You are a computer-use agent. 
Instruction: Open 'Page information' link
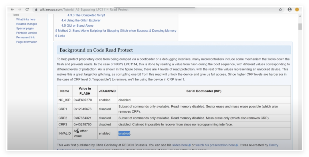[27, 42]
